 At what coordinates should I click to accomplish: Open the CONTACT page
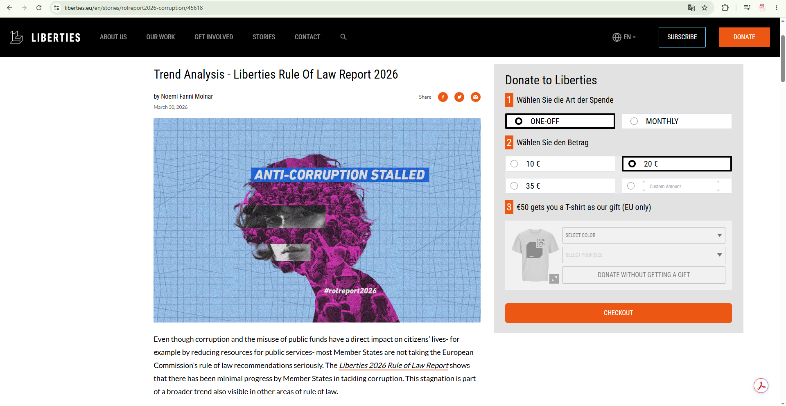pos(307,37)
